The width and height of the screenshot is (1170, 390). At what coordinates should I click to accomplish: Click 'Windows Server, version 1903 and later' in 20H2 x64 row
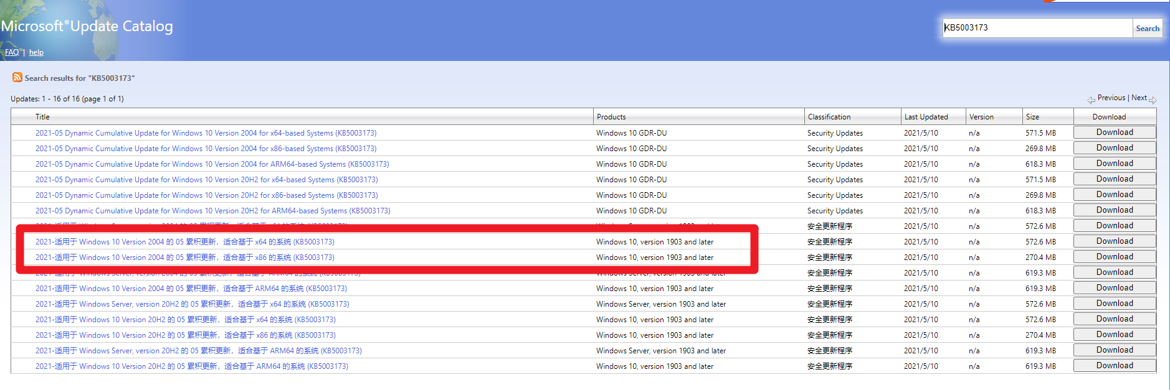[x=661, y=304]
